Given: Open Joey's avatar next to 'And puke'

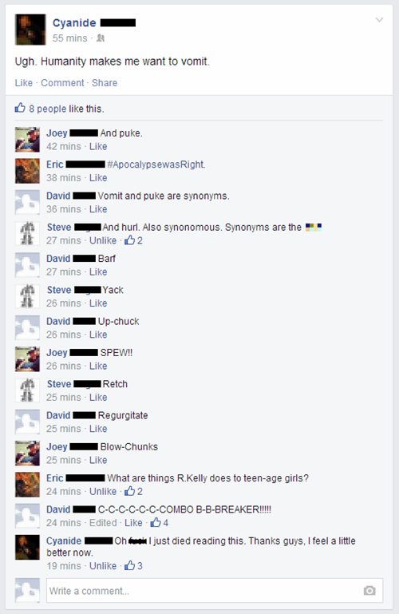Looking at the screenshot, I should [x=27, y=140].
